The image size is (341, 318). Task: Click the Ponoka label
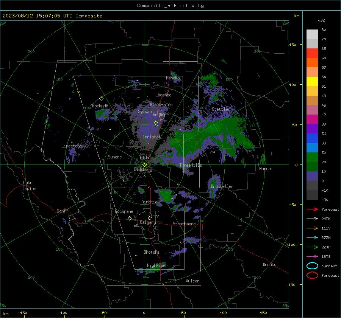coord(173,78)
